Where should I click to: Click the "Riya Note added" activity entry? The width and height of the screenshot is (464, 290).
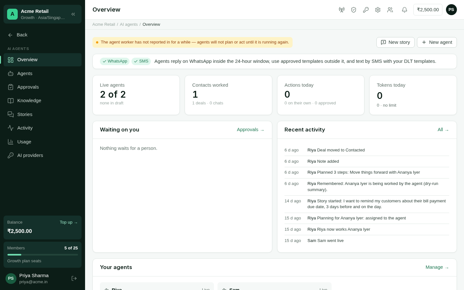(x=367, y=161)
